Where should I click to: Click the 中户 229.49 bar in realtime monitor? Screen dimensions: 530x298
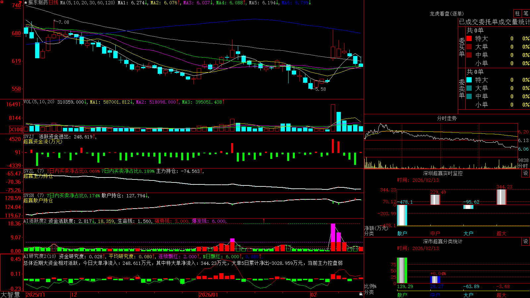tap(435, 200)
